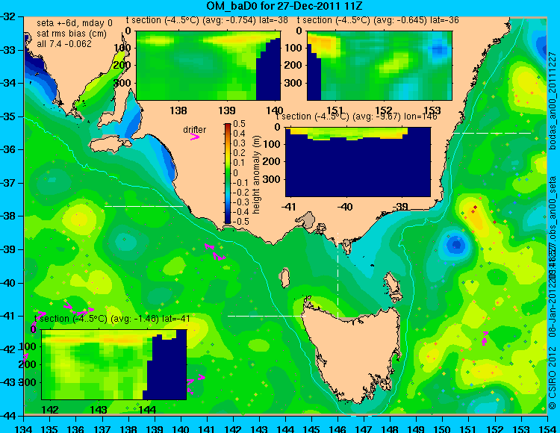
Task: Click the "08-Jan-2012" vertical date text
Action: coord(553,310)
